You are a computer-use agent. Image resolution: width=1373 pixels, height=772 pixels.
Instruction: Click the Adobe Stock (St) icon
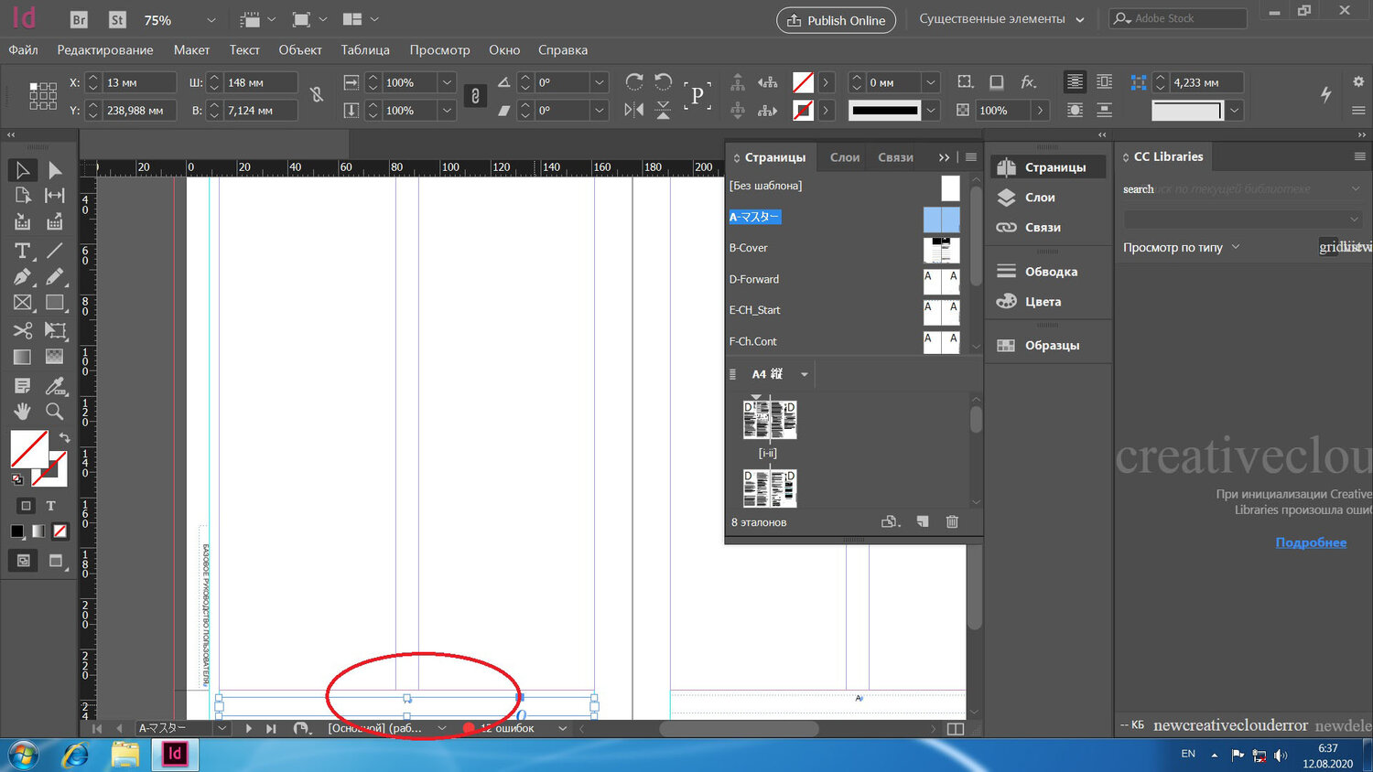pyautogui.click(x=117, y=19)
